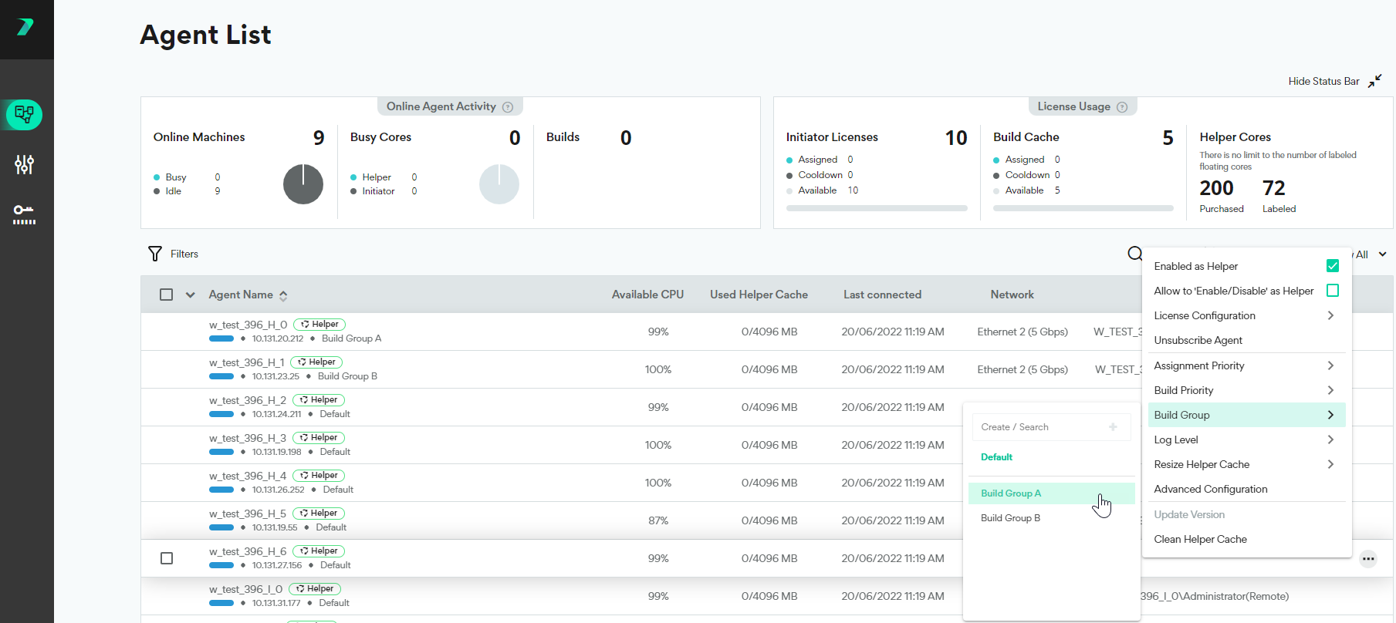Open the three-dot row actions menu
The image size is (1396, 623).
coord(1367,559)
